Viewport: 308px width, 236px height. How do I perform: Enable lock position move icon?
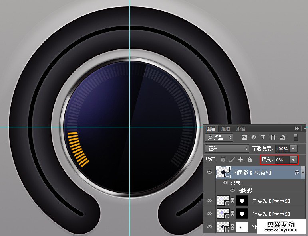(240, 159)
